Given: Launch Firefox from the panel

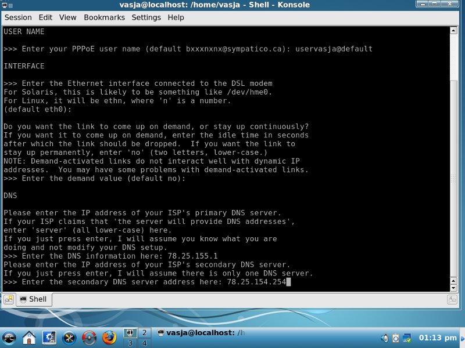Looking at the screenshot, I should coord(109,337).
